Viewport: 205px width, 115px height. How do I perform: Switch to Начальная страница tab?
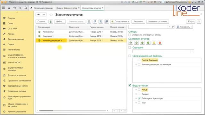pos(42,8)
